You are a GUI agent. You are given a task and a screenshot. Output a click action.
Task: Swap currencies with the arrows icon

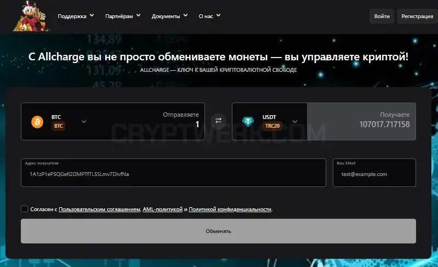218,121
